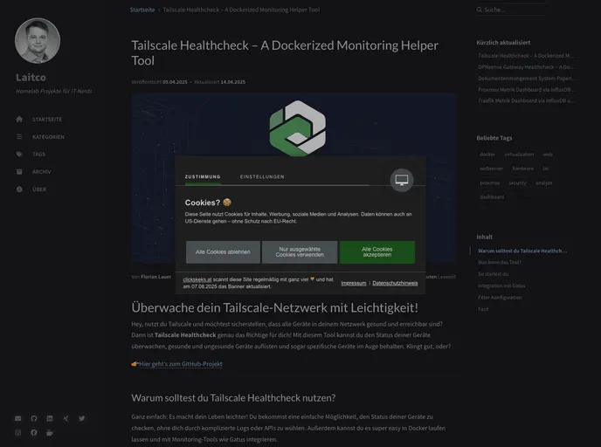Open the Buy Me a Coffee icon
The image size is (601, 447).
pyautogui.click(x=50, y=432)
